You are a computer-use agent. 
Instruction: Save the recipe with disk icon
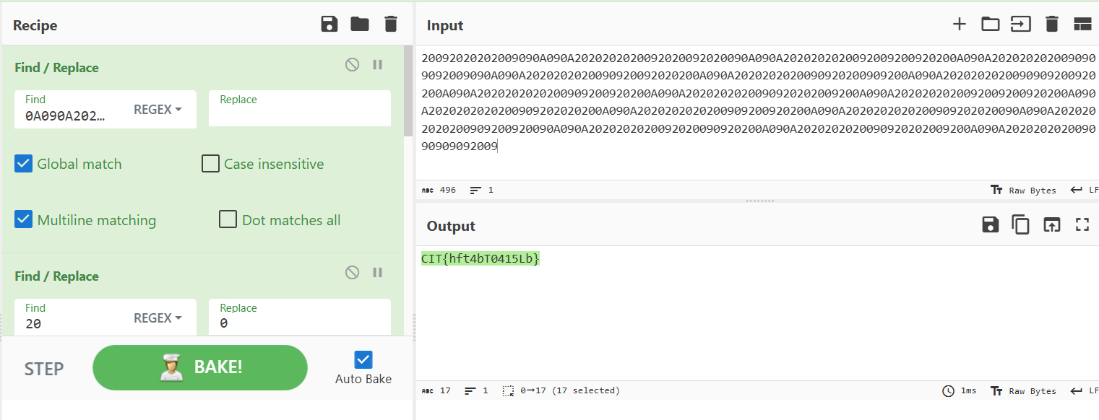[x=329, y=25]
